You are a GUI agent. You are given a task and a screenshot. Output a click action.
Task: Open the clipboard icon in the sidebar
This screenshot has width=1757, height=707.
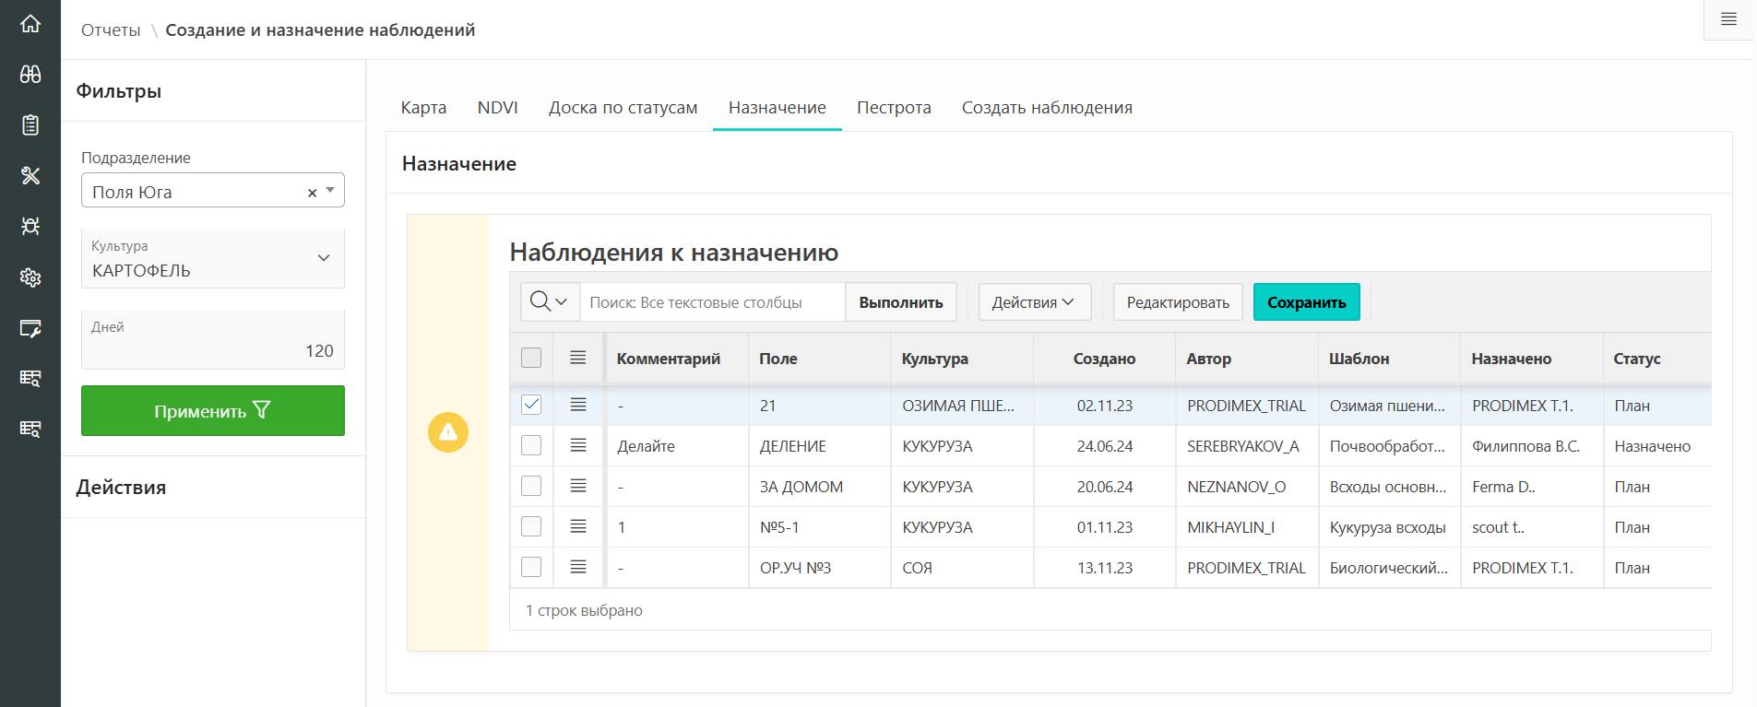coord(30,125)
